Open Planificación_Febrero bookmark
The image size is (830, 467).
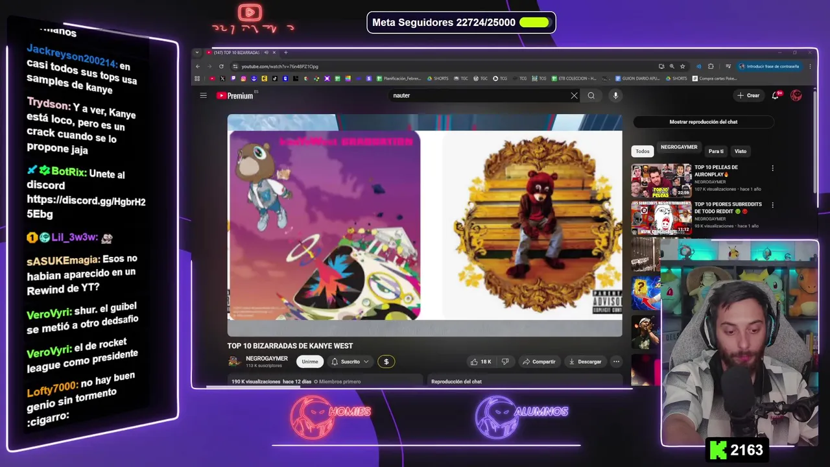[398, 78]
